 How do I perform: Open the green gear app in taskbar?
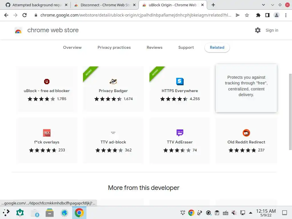20,213
